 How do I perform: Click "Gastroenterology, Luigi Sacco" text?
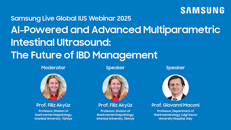point(176,115)
